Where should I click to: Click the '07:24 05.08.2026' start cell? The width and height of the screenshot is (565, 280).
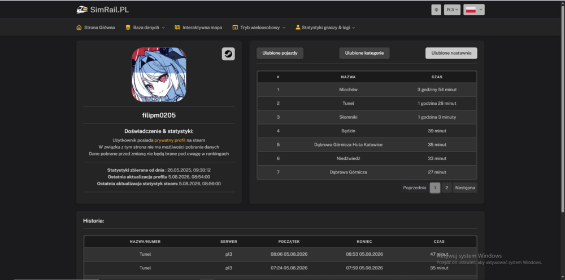click(289, 268)
